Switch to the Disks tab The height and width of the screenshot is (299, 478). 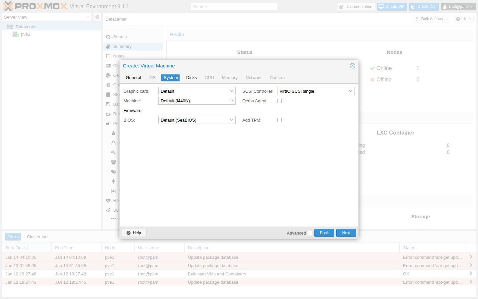click(191, 77)
